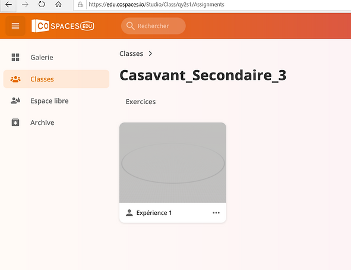Screen dimensions: 351x270
Task: Click the URL in the address bar
Action: tap(156, 5)
